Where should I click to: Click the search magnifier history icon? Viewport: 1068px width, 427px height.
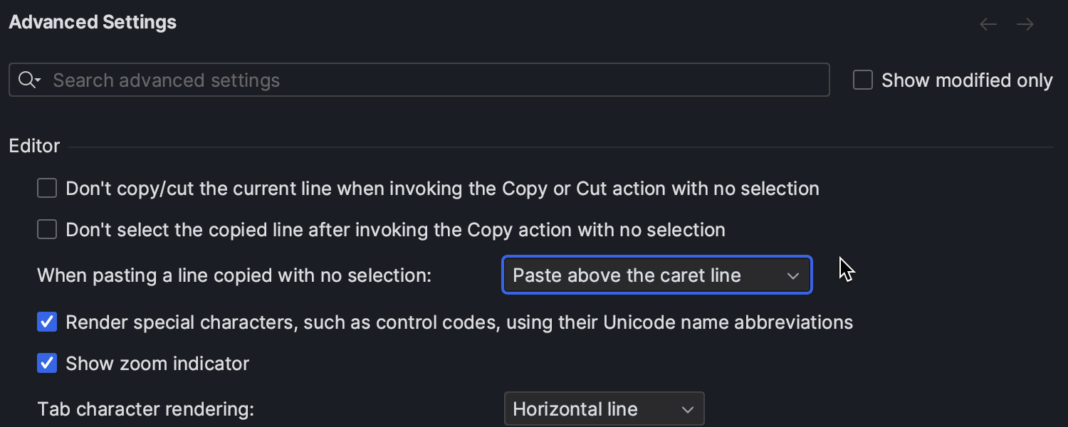(x=29, y=80)
